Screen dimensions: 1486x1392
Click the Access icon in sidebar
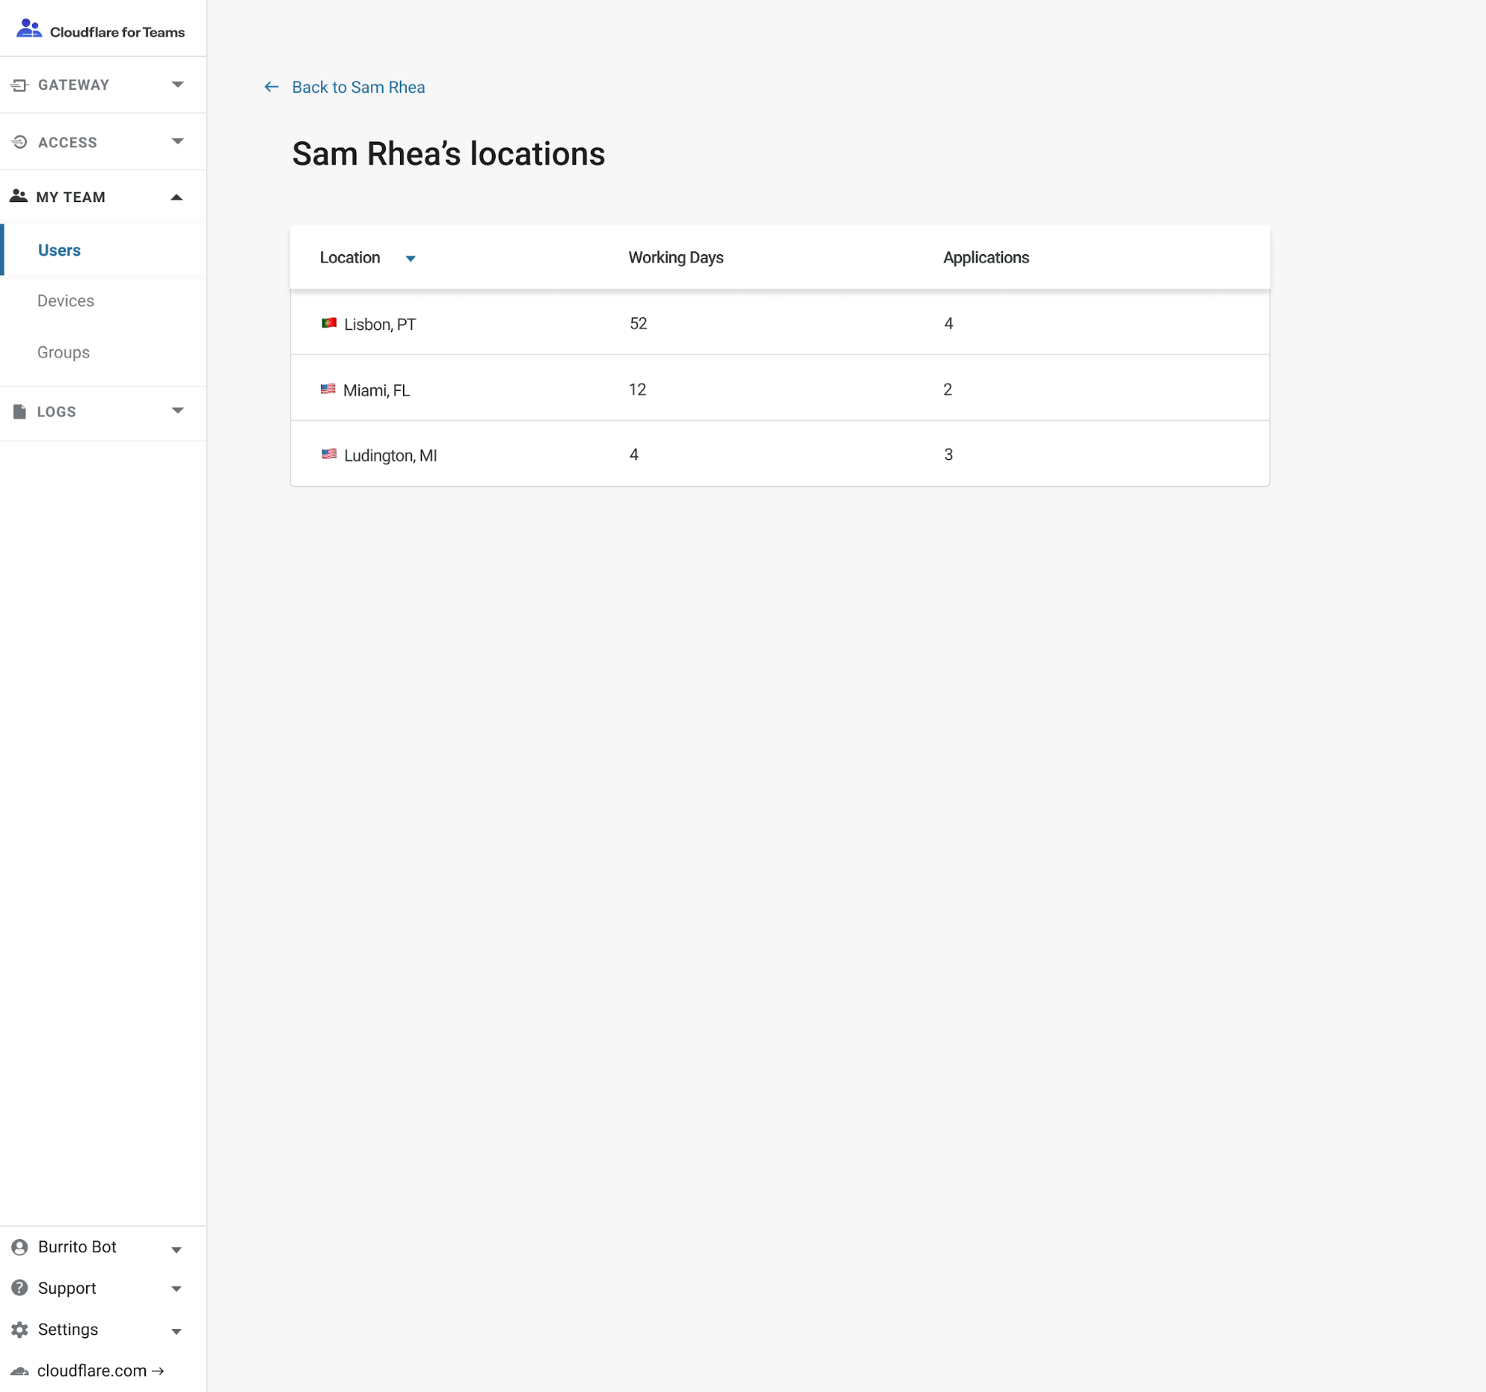(19, 142)
